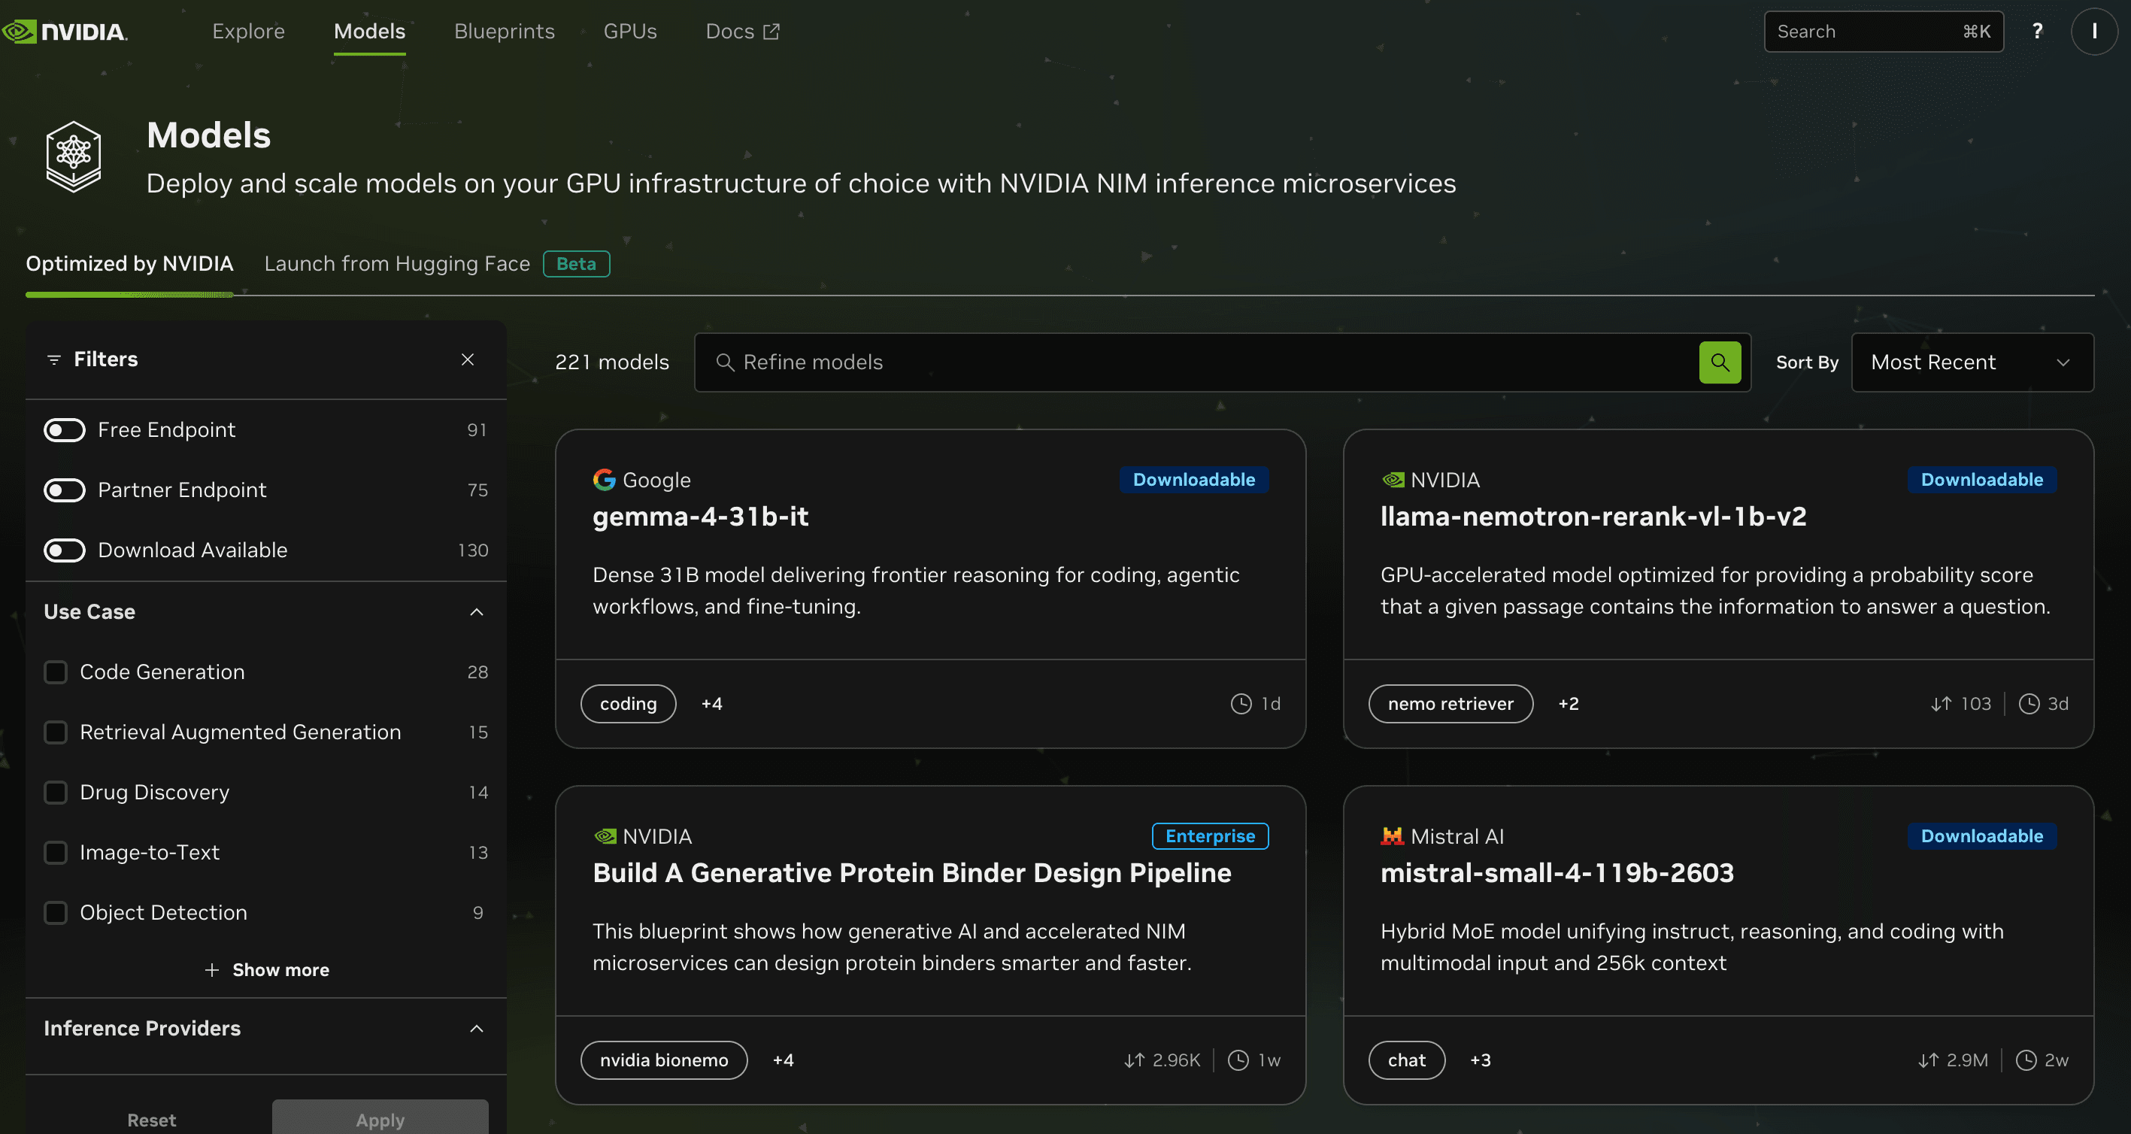Click the NVIDIA logo in header

(x=65, y=32)
